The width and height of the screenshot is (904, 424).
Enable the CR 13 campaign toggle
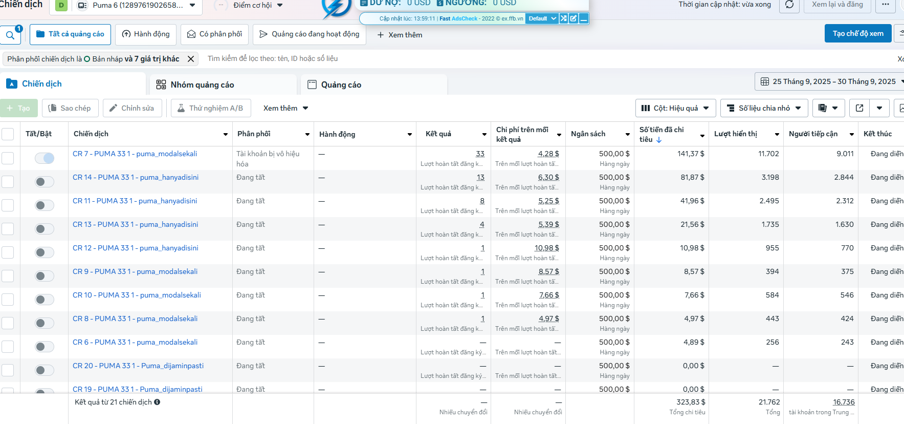coord(45,229)
